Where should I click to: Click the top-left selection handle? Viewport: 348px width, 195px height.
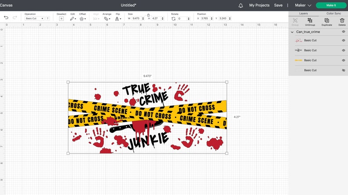(68, 82)
